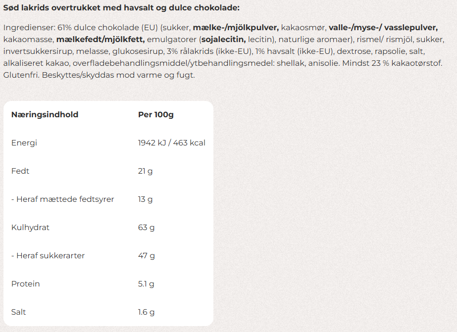Select the 'Energi' row label
This screenshot has width=457, height=332.
coord(24,143)
